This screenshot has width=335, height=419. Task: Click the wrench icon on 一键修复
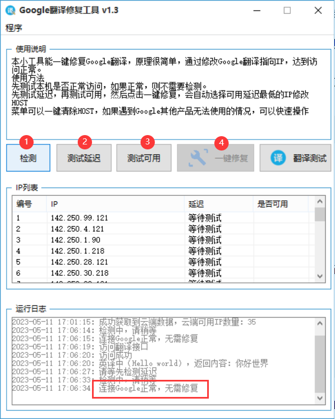(x=198, y=158)
